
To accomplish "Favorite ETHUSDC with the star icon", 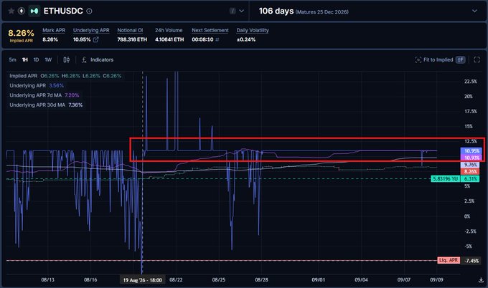I will pyautogui.click(x=11, y=11).
